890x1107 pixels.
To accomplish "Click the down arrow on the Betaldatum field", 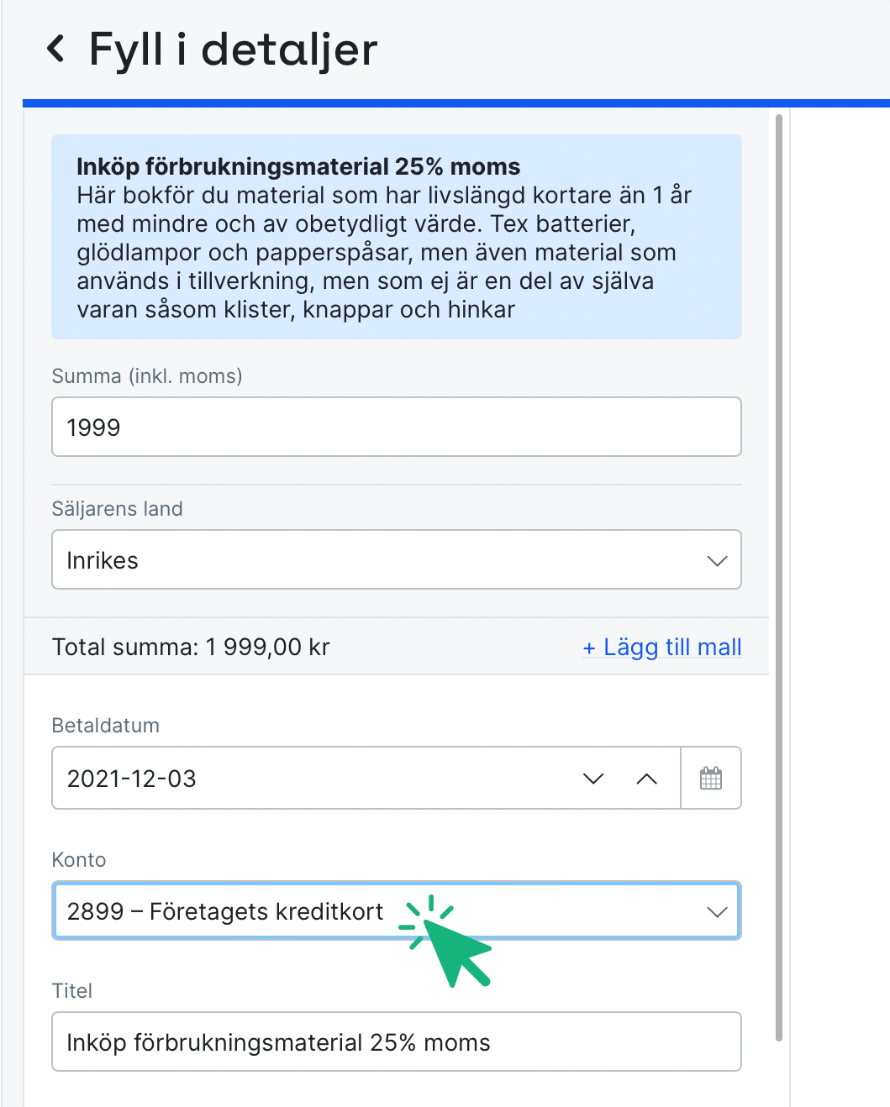I will [593, 779].
